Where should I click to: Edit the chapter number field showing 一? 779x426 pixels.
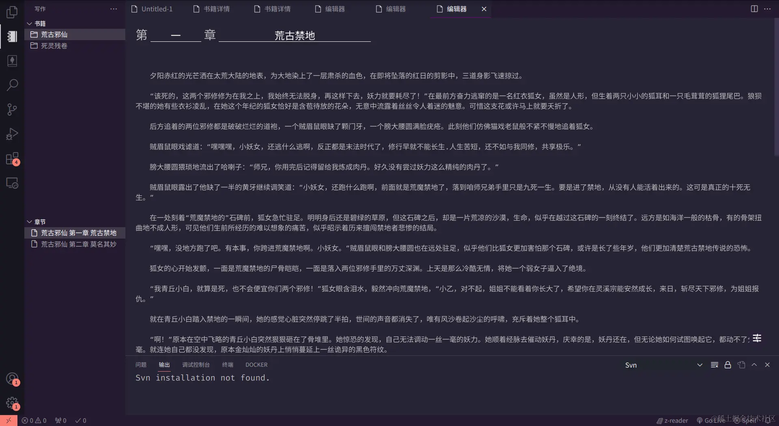pyautogui.click(x=176, y=35)
